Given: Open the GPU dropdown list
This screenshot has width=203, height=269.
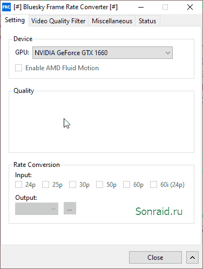Looking at the screenshot, I should tap(103, 53).
